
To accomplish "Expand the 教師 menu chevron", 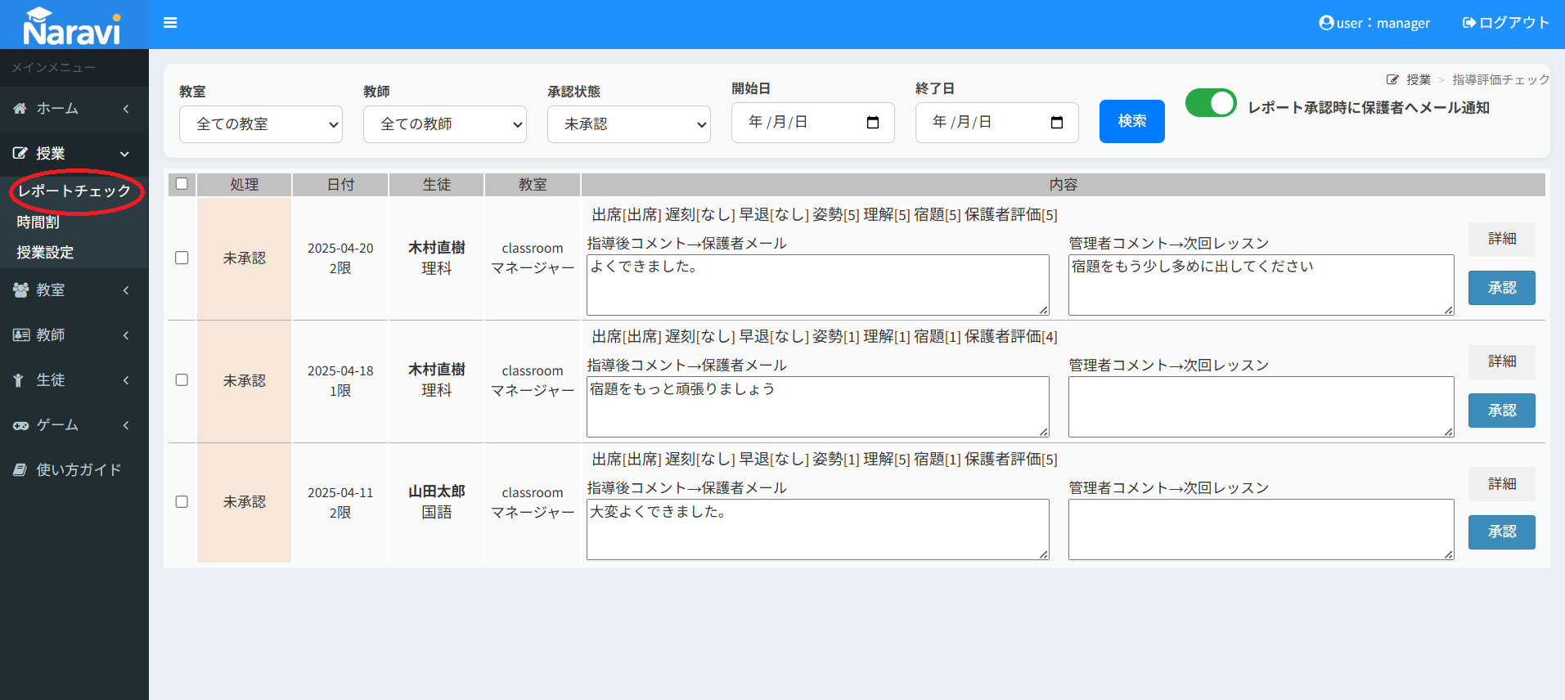I will click(126, 335).
